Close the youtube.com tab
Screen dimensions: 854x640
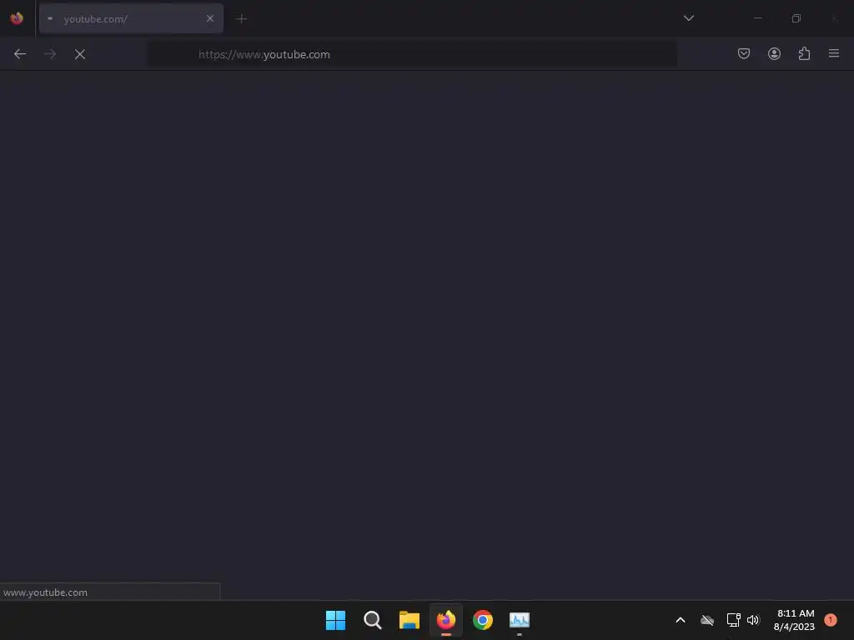(210, 18)
